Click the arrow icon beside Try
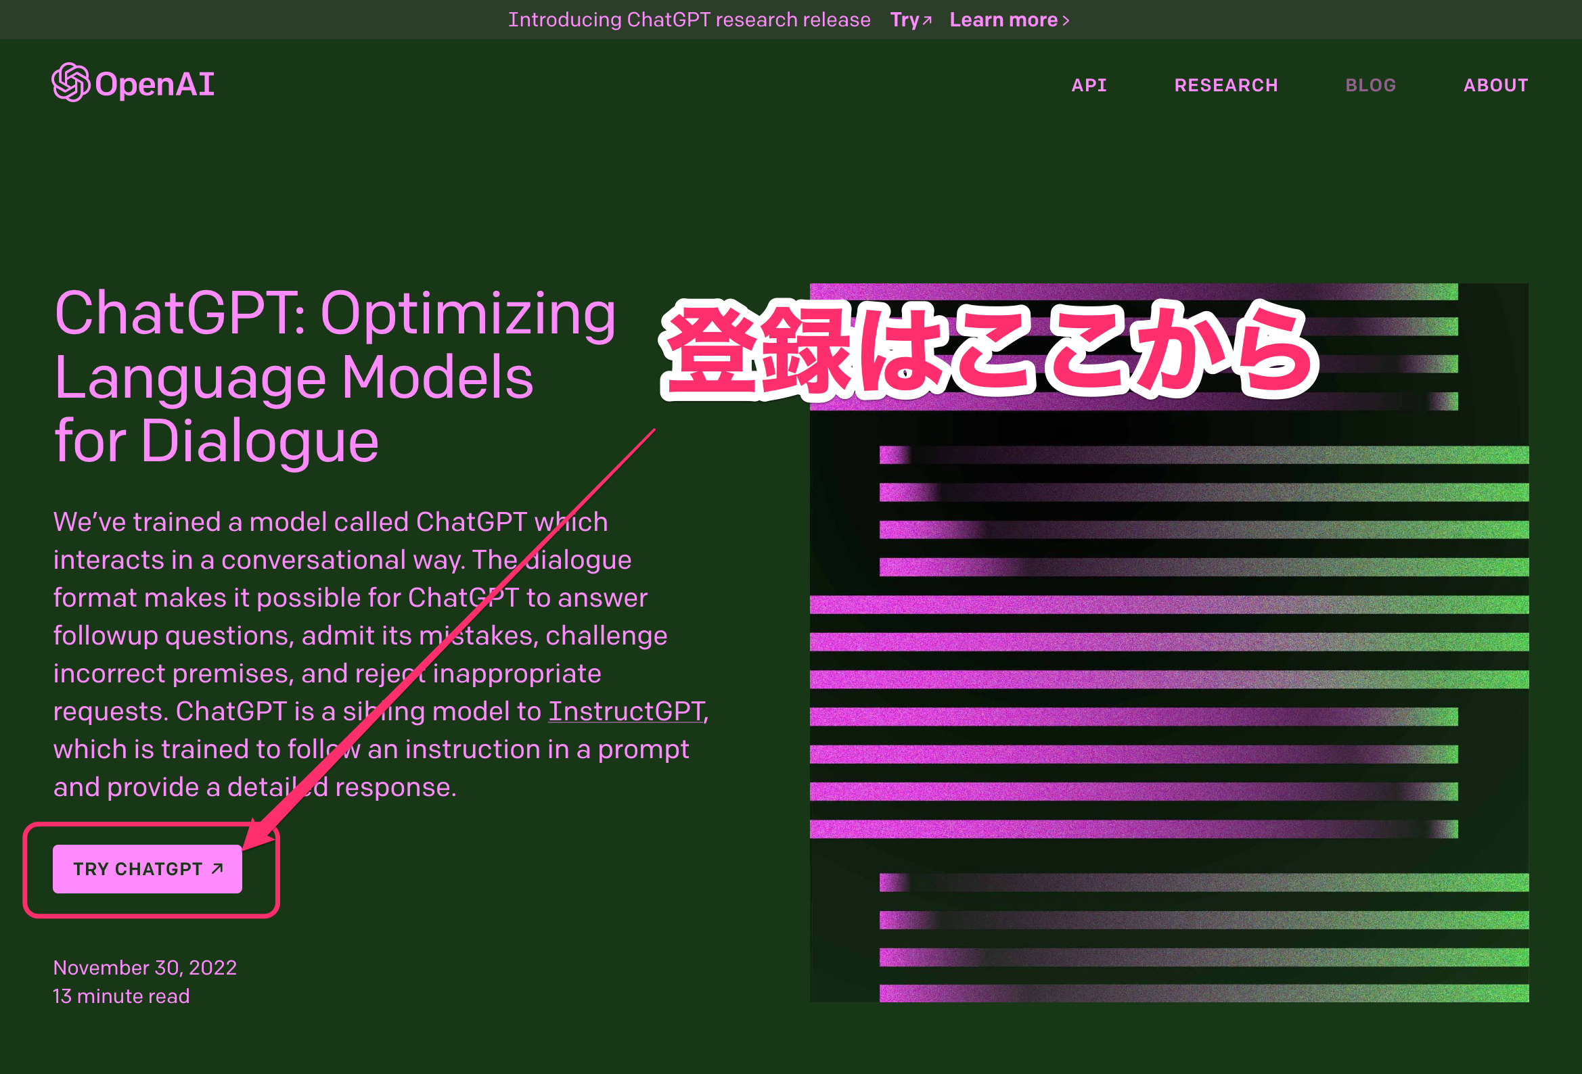Screen dimensions: 1582x1074 point(926,20)
